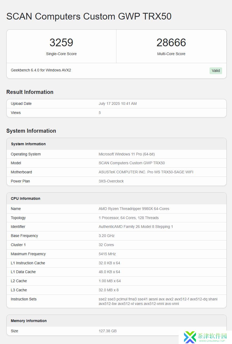Image resolution: width=232 pixels, height=344 pixels.
Task: Click the Maximum Frequency value '5415 MHz'
Action: pyautogui.click(x=107, y=254)
